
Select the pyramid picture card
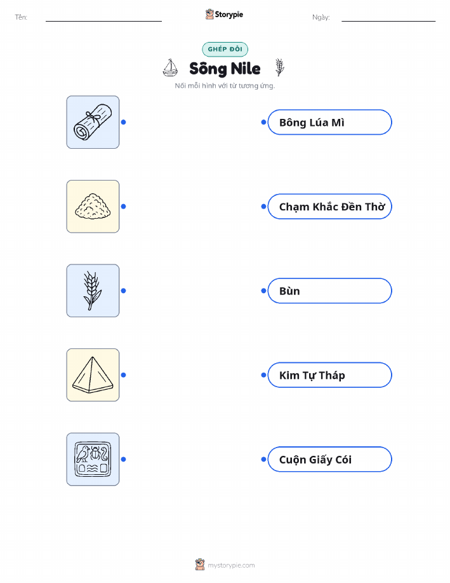93,375
